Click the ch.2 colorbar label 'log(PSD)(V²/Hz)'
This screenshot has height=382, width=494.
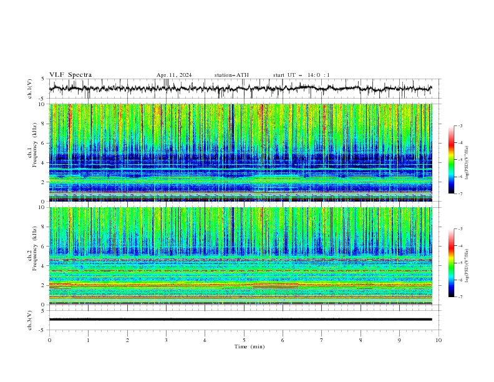467,265
